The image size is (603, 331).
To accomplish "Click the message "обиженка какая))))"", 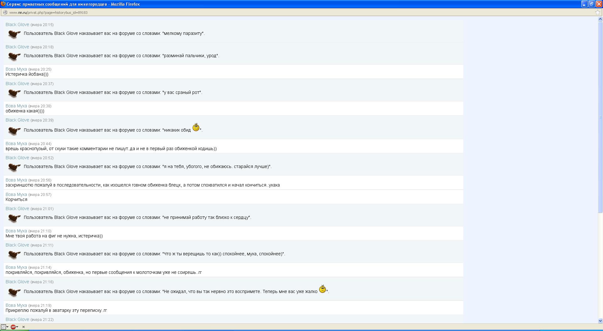I will tap(25, 111).
